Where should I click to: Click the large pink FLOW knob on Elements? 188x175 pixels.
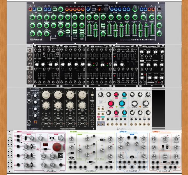point(111,104)
